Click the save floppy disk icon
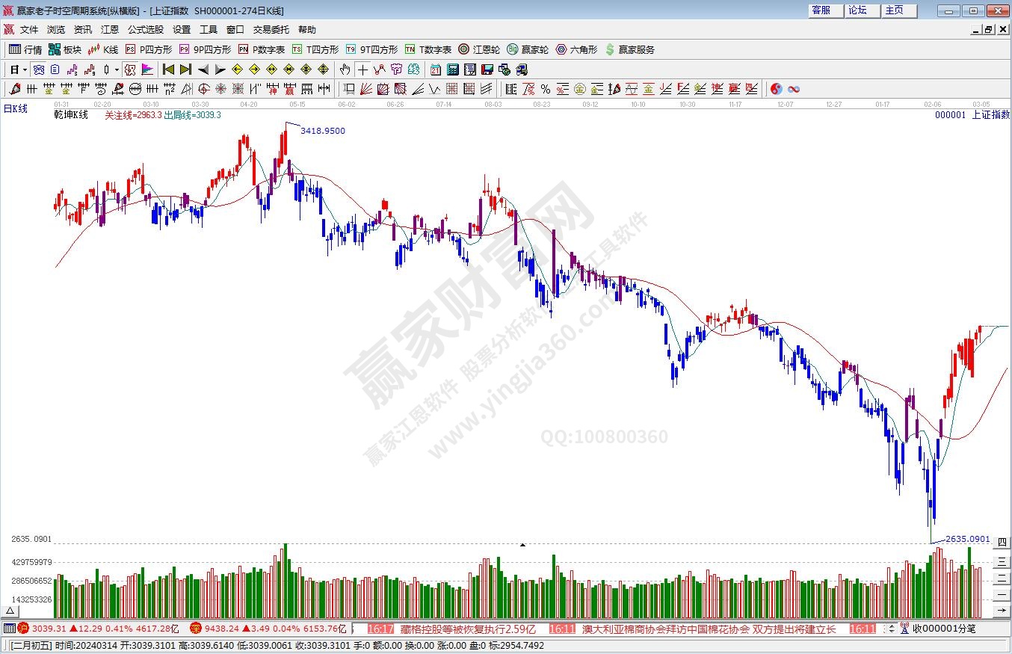 click(x=487, y=70)
